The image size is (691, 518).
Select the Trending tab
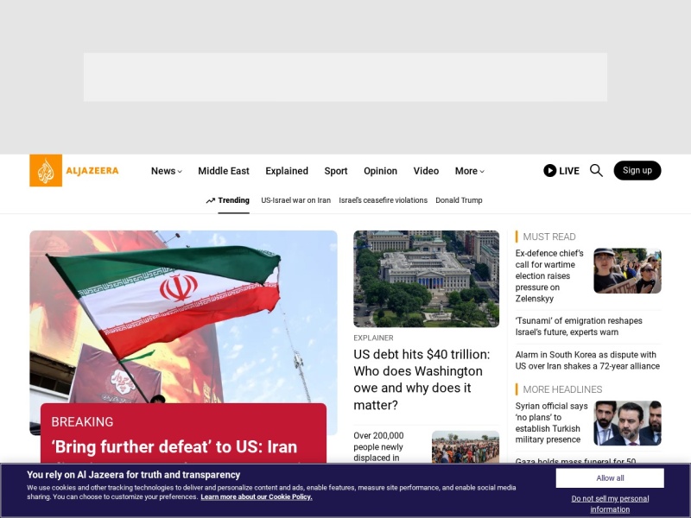[x=233, y=200]
